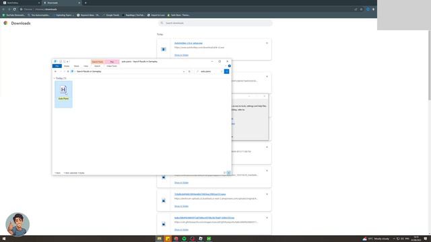The height and width of the screenshot is (242, 431).
Task: Open Chrome extensions icon in toolbar
Action: click(368, 9)
